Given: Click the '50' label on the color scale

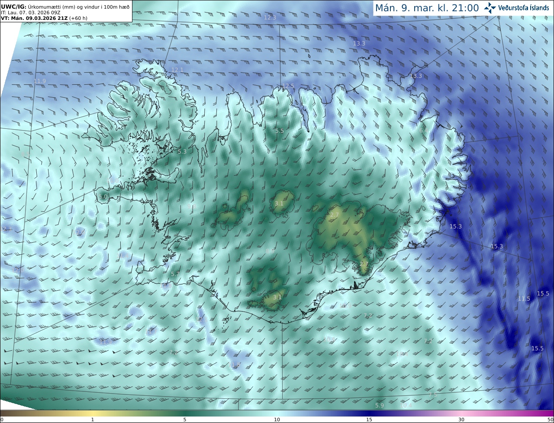Looking at the screenshot, I should click(550, 420).
